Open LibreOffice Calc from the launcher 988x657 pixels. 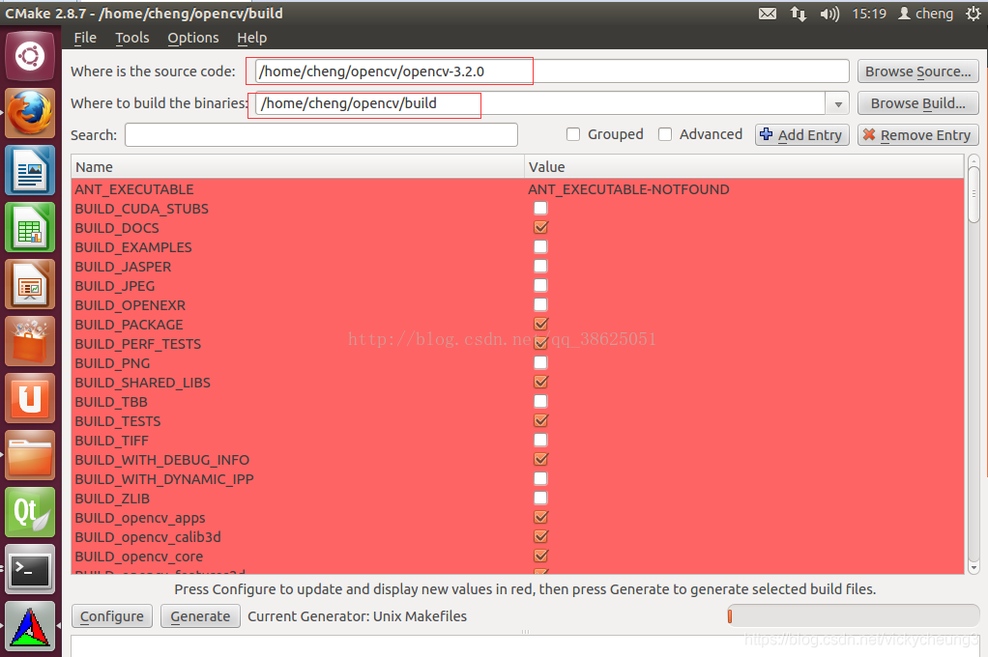click(30, 227)
